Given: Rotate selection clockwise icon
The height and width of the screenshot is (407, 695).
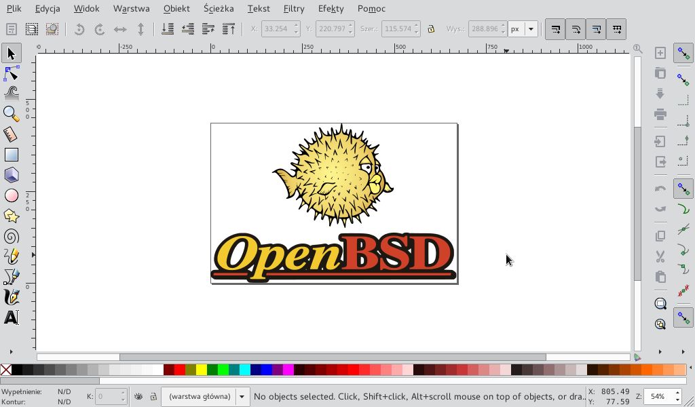Looking at the screenshot, I should [x=100, y=29].
